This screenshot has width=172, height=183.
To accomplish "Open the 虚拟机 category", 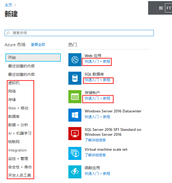I will [14, 83].
